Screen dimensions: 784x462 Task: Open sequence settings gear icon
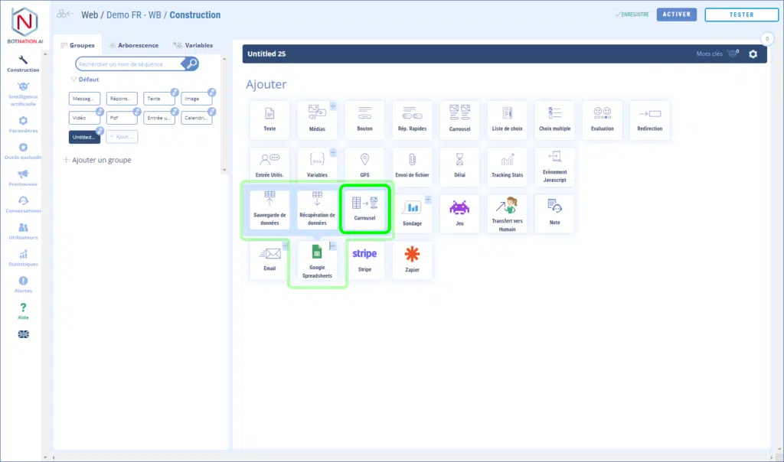tap(753, 54)
